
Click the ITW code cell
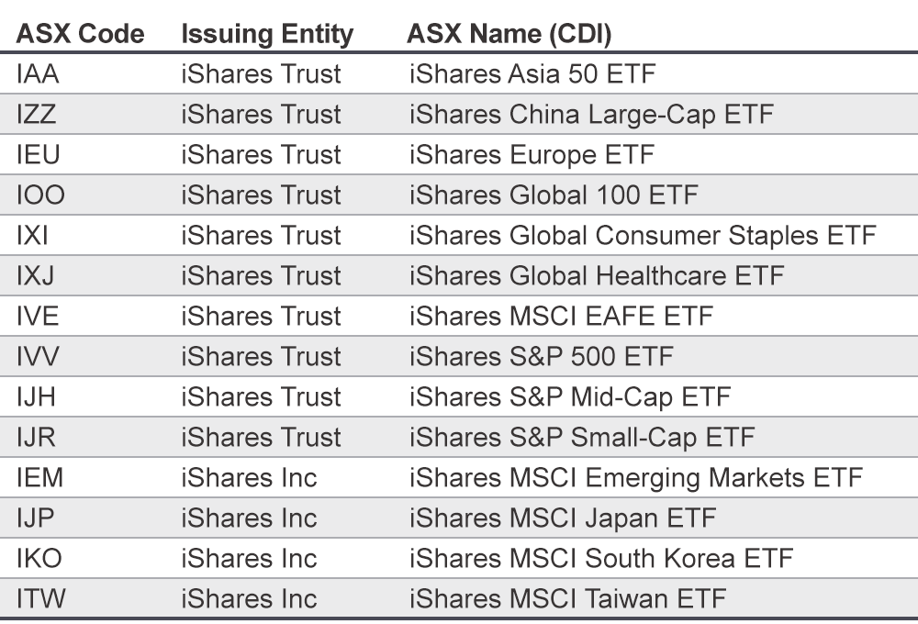(40, 599)
